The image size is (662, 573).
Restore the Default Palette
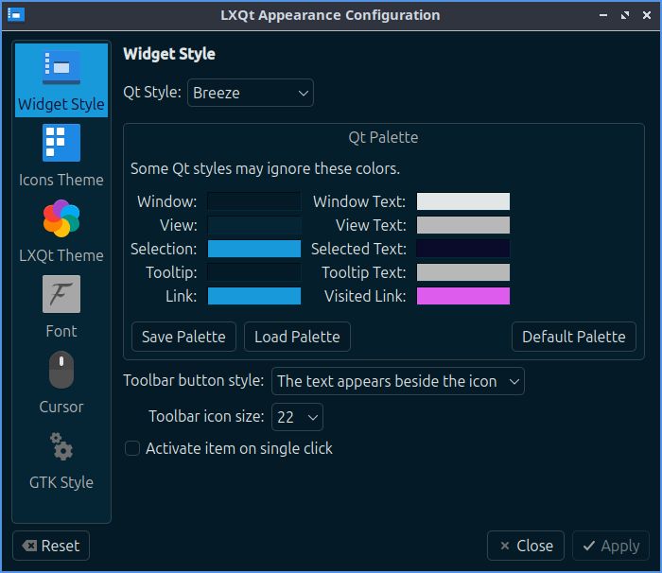[x=574, y=337]
